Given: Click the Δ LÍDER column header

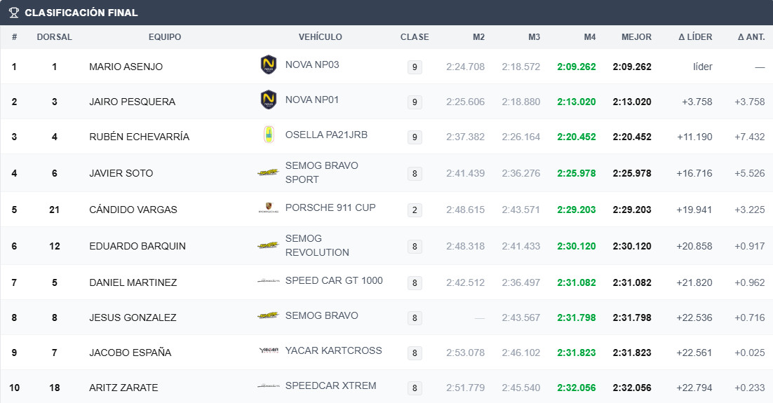Looking at the screenshot, I should click(695, 37).
